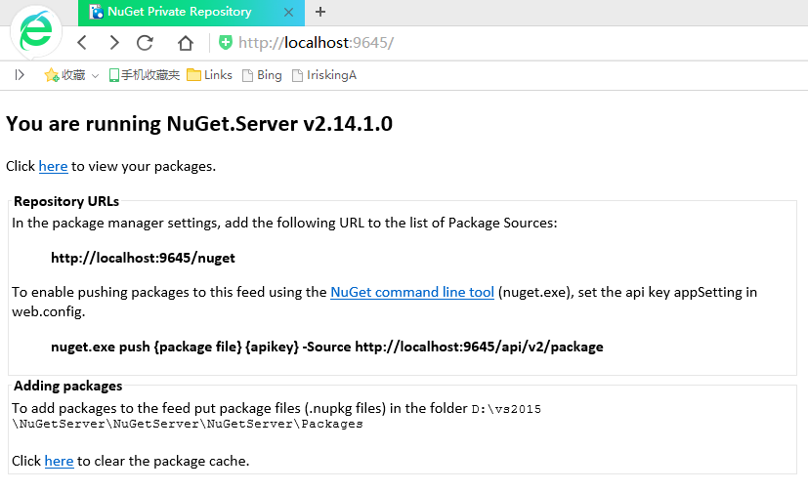Viewport: 808px width, 491px height.
Task: Expand the 收藏 dropdown arrow
Action: (x=96, y=76)
